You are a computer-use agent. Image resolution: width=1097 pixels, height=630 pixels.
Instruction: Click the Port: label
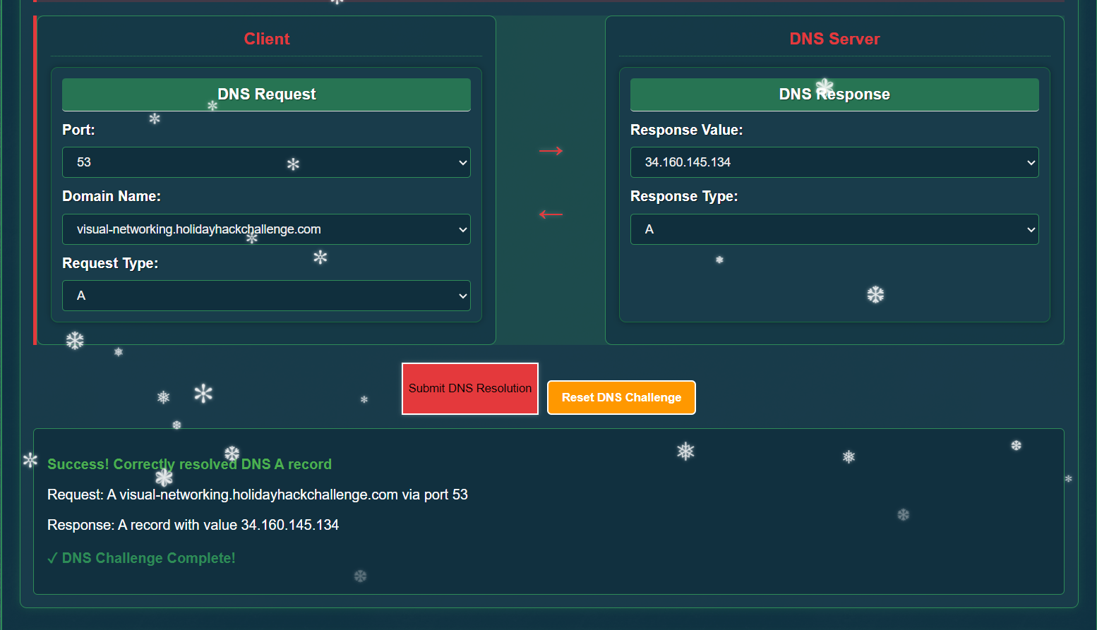click(x=78, y=130)
